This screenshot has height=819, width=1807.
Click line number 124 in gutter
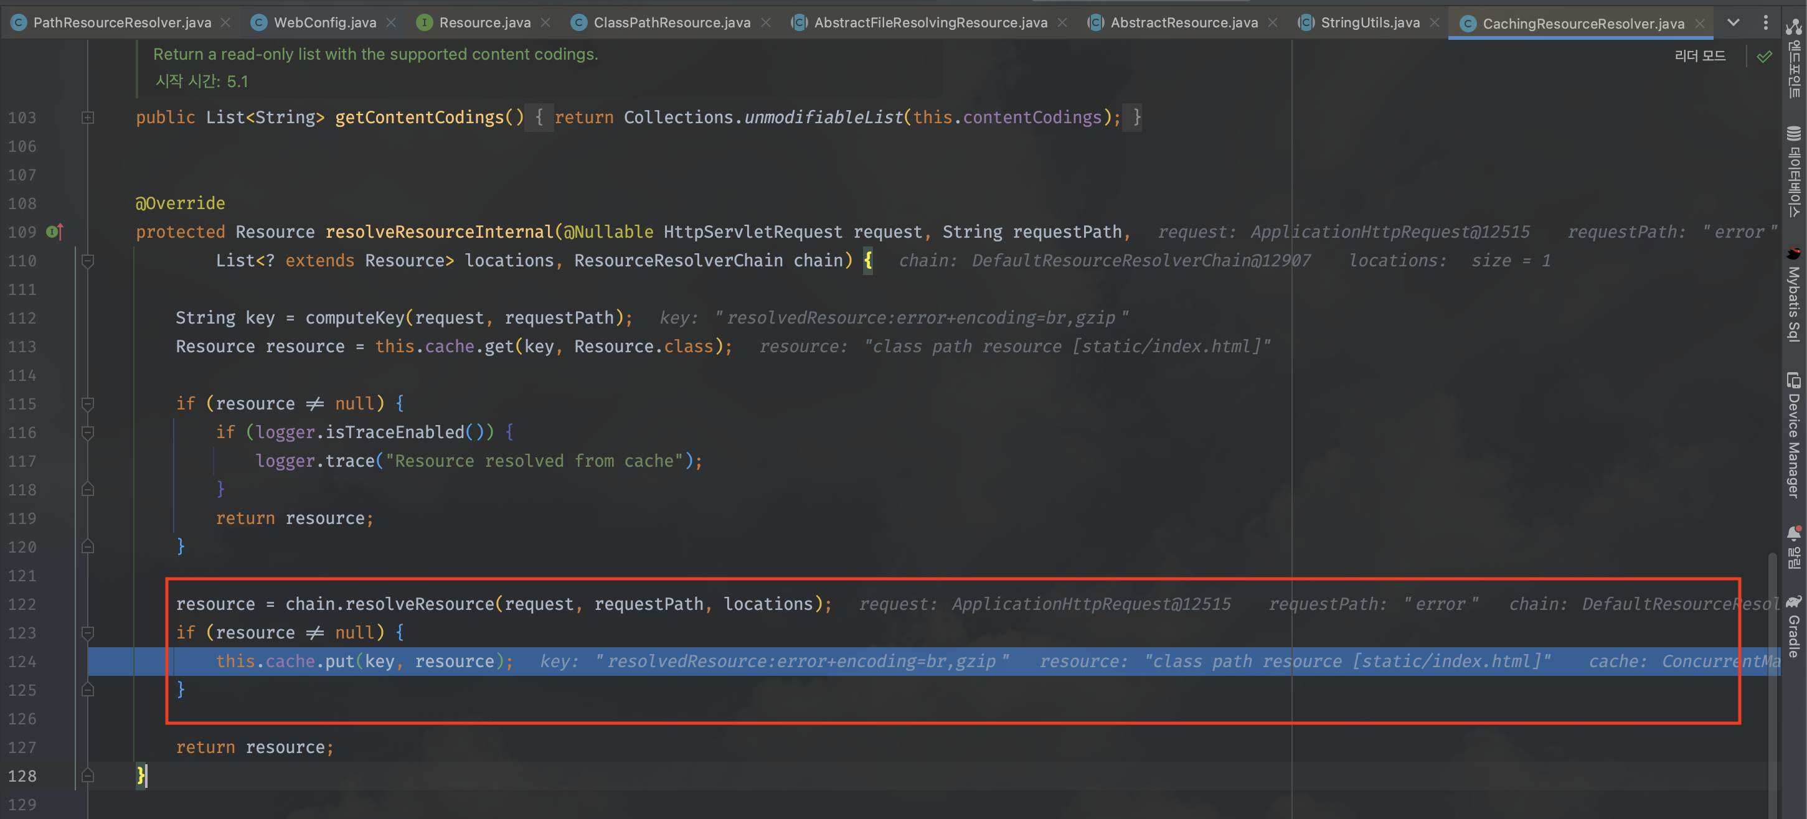(22, 661)
